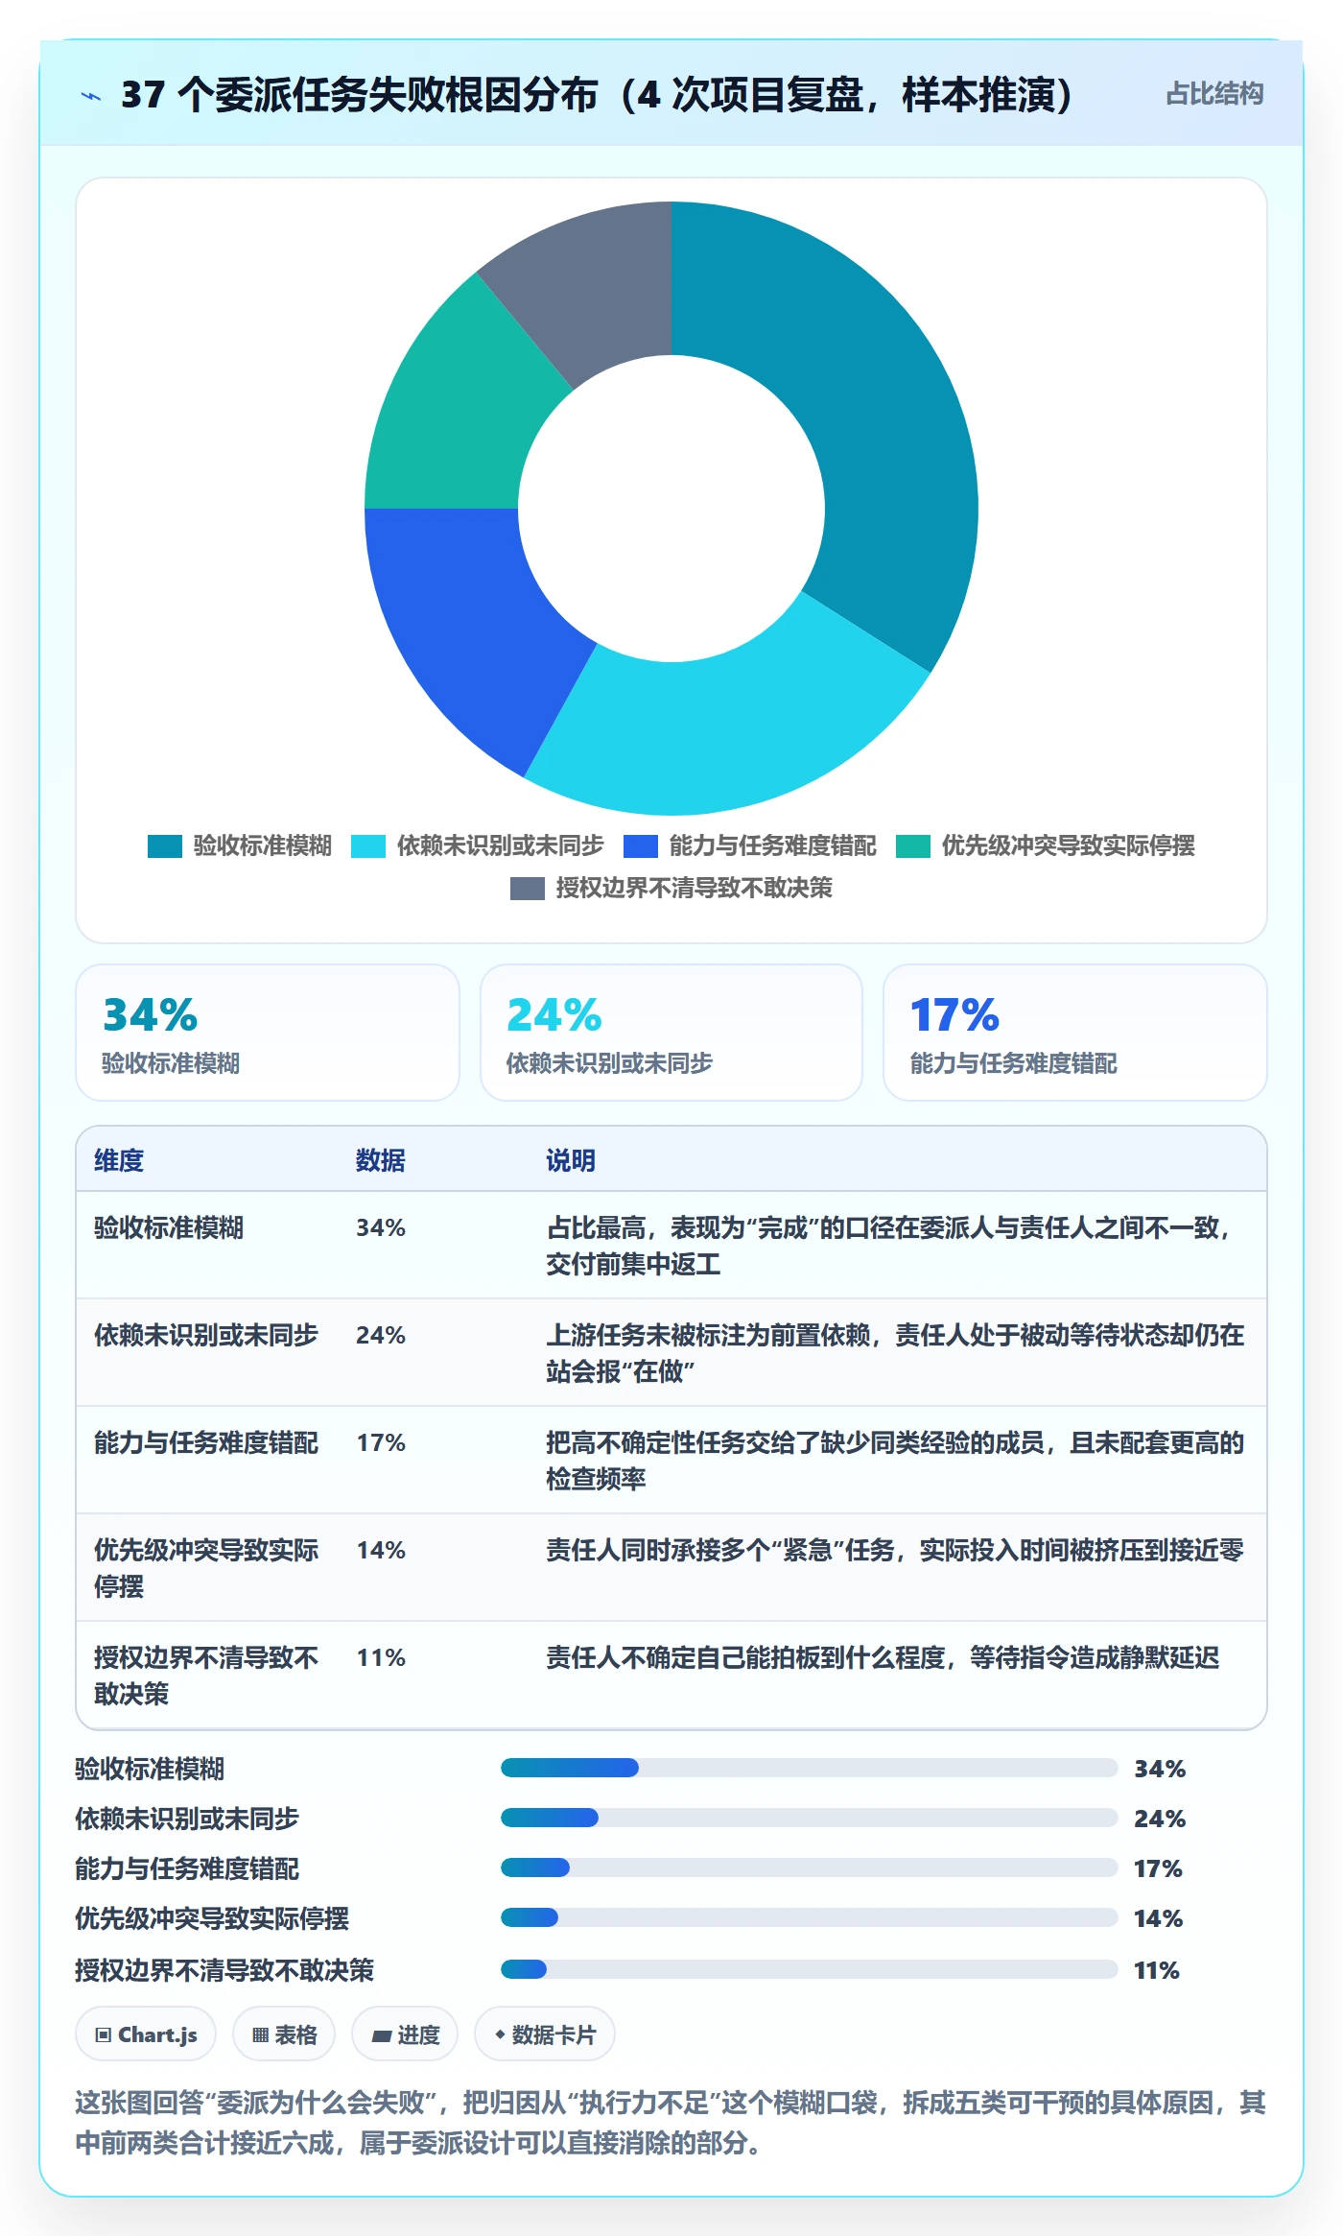The image size is (1343, 2236).
Task: Click the lightning icon beside the title
Action: [92, 95]
